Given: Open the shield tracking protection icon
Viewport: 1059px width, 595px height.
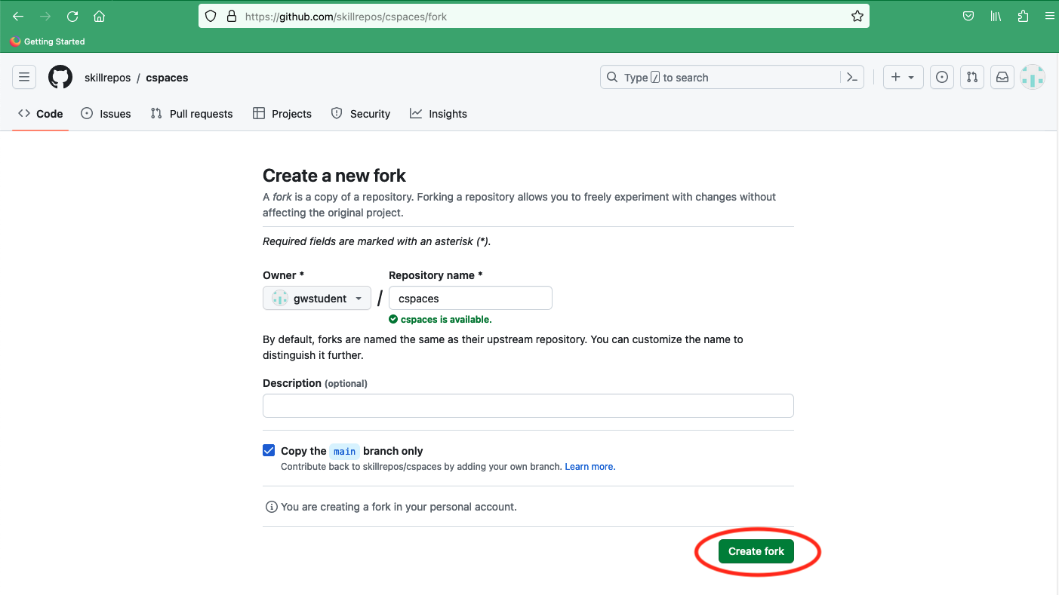Looking at the screenshot, I should click(x=211, y=16).
